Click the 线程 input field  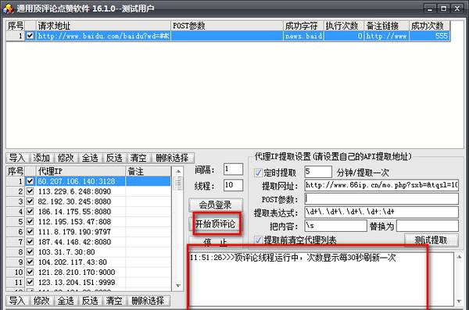[x=233, y=185]
